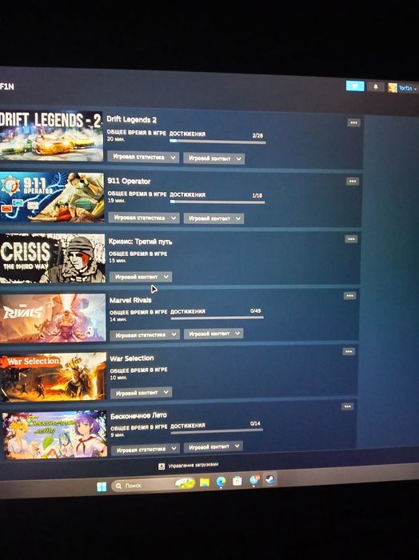Expand Игровой контент for Кризис: Третий путь

click(x=141, y=277)
